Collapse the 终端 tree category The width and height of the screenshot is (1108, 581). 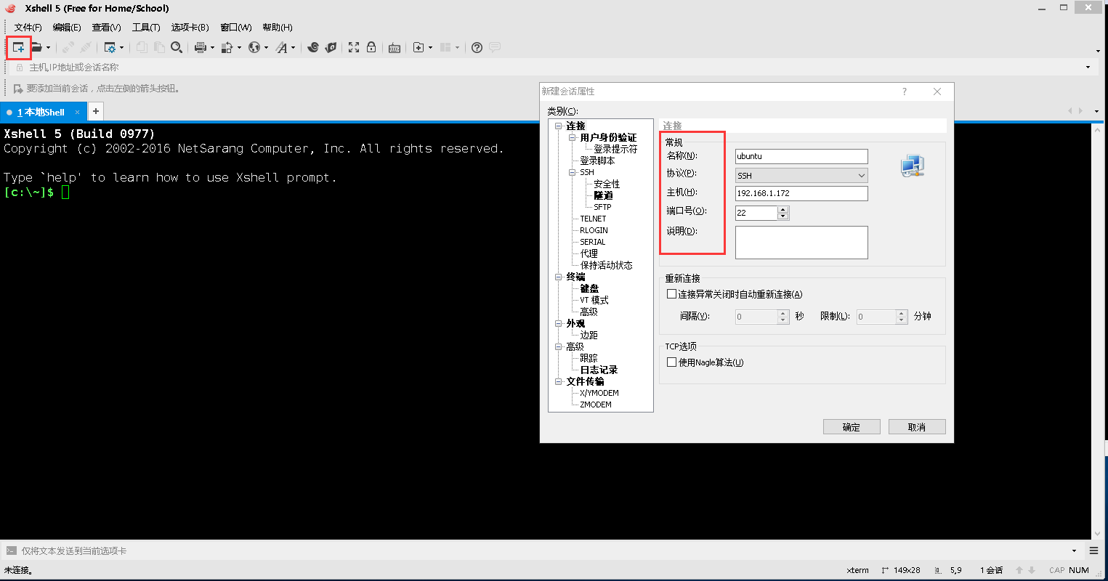pyautogui.click(x=559, y=277)
